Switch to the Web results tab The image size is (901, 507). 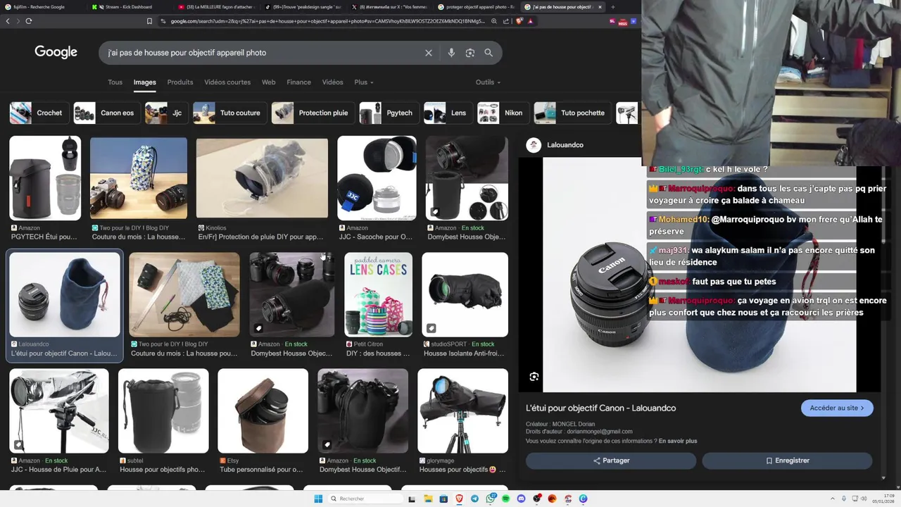tap(269, 82)
